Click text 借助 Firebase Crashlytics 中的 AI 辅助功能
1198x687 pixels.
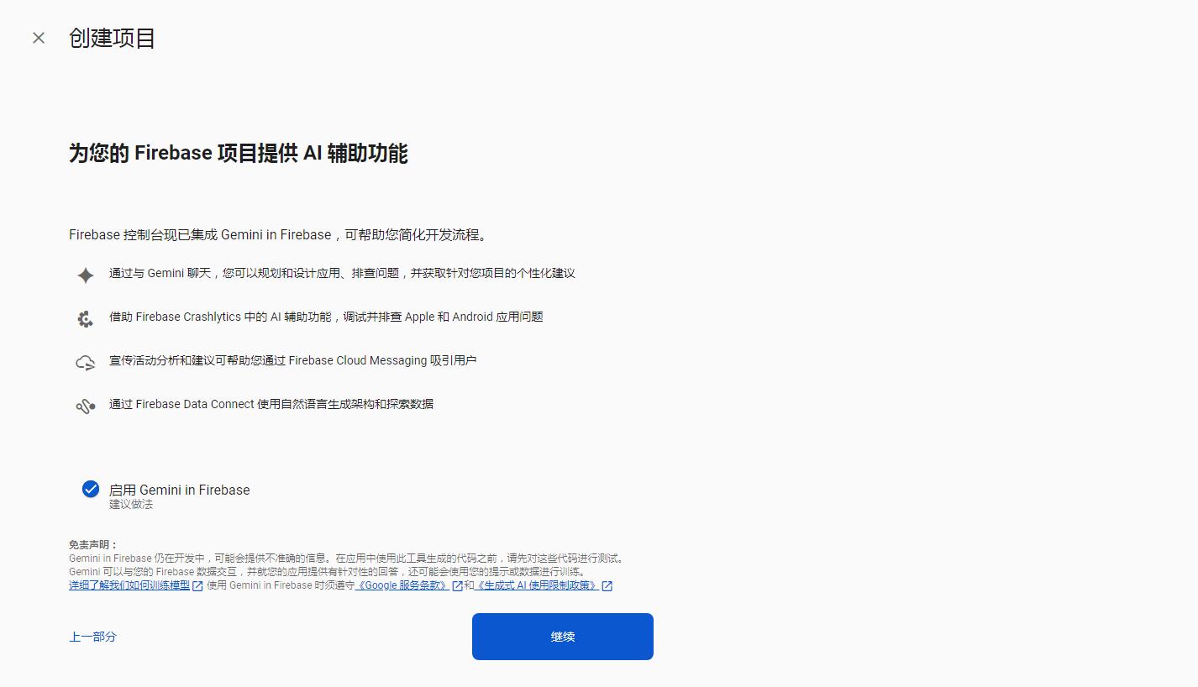click(326, 317)
